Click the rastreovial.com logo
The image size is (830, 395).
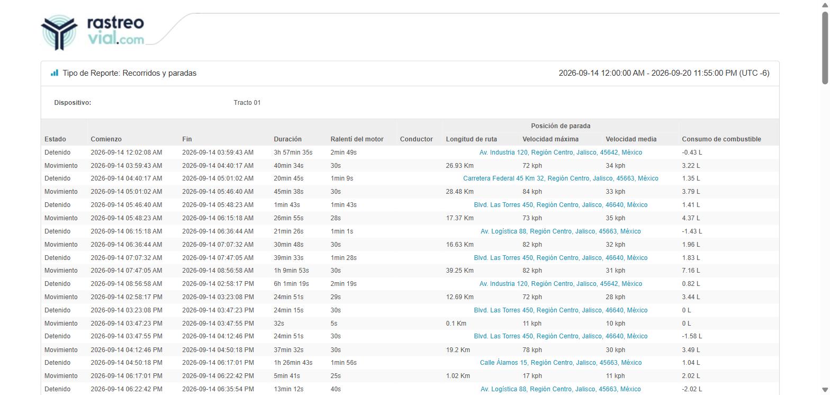[x=93, y=32]
